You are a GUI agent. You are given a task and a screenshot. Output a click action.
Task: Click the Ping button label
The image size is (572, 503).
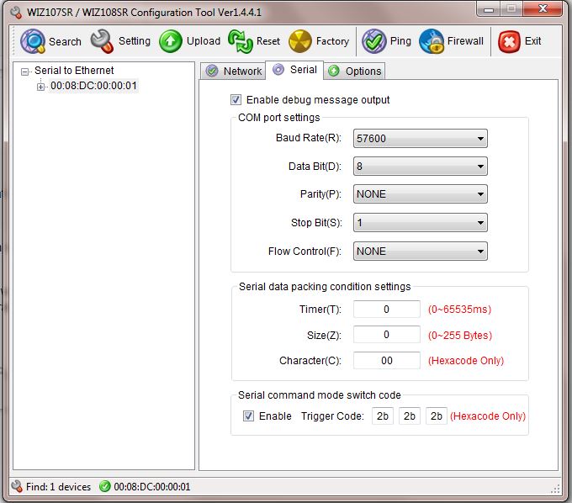(x=400, y=41)
